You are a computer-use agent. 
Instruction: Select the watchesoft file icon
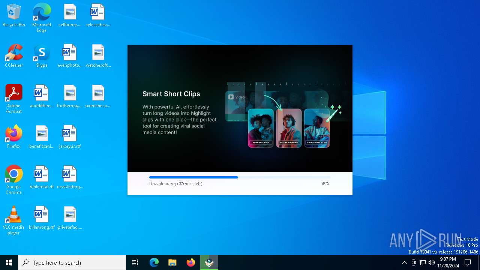[98, 56]
